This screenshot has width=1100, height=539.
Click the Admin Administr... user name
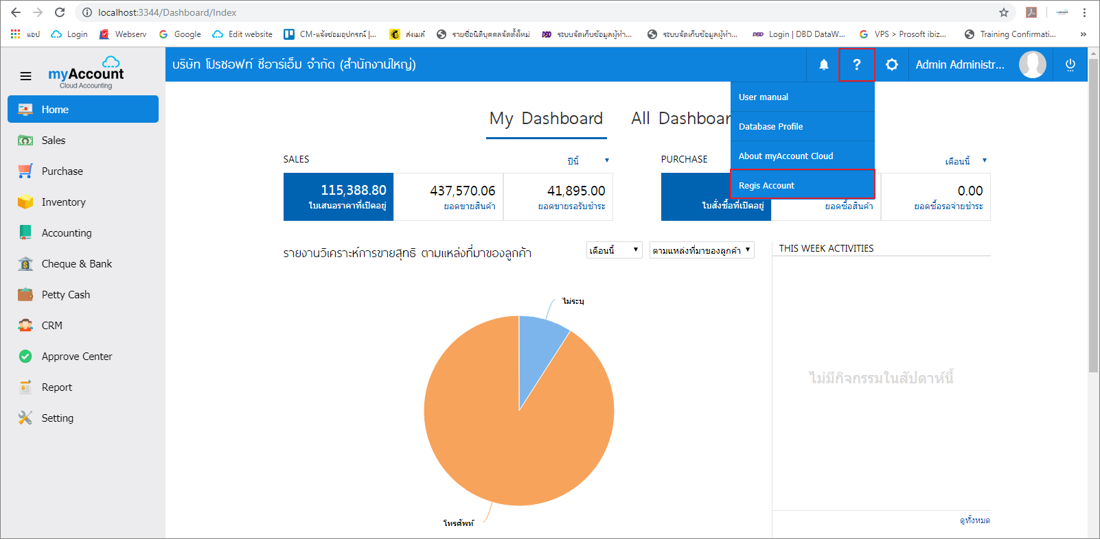[x=960, y=64]
